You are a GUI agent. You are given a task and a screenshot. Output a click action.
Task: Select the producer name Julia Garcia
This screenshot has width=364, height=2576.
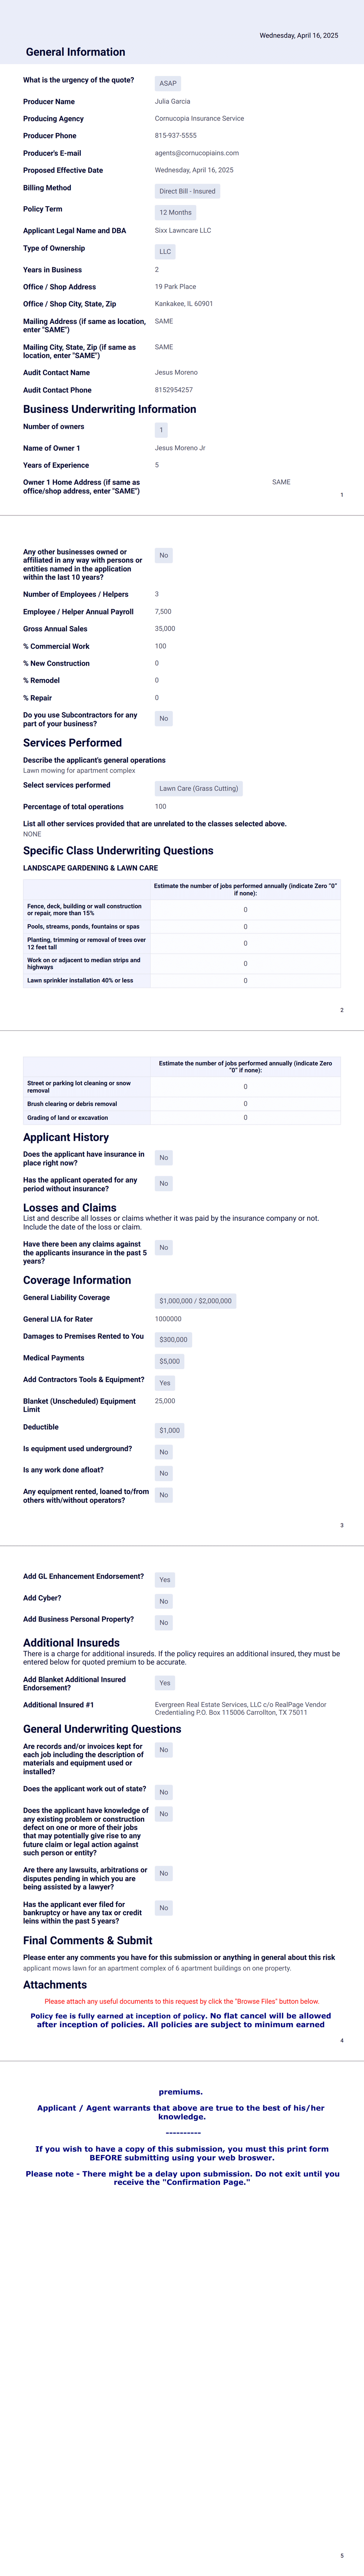172,102
